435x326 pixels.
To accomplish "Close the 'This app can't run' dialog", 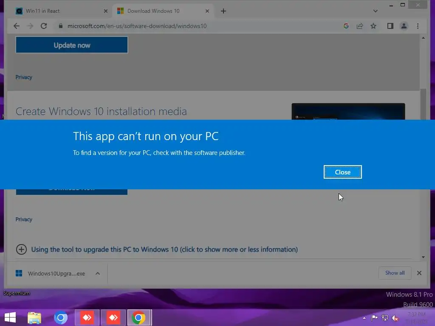I will click(343, 172).
